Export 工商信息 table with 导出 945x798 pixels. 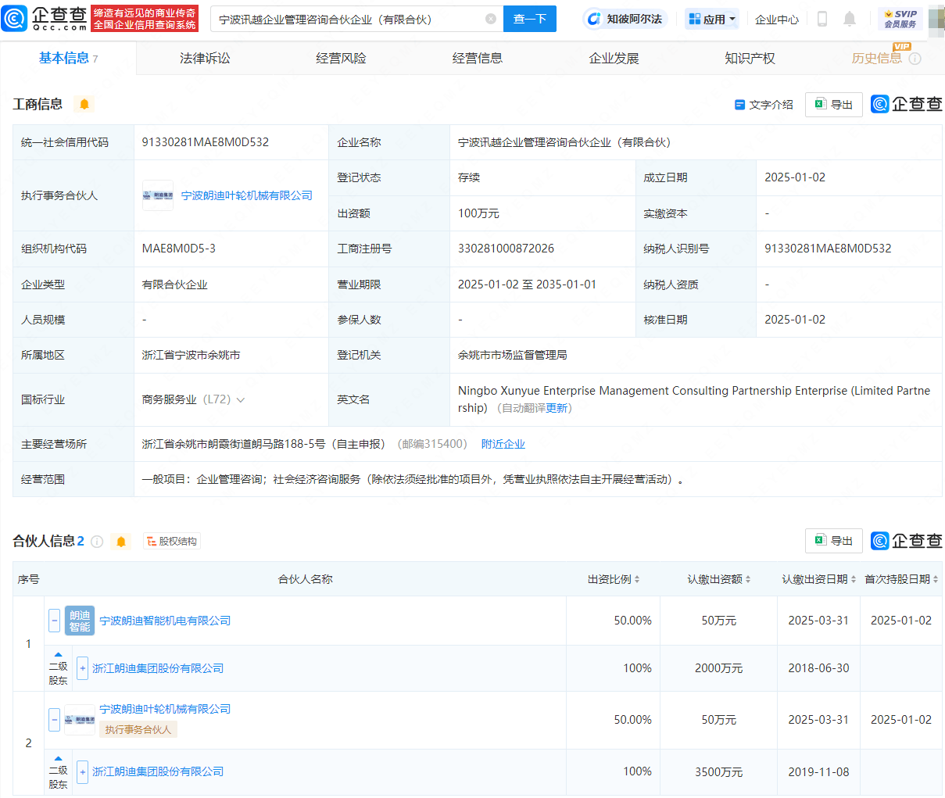click(834, 105)
